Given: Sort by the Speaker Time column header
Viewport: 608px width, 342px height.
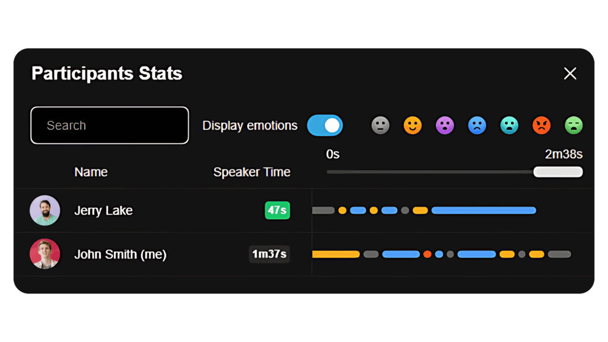Looking at the screenshot, I should pyautogui.click(x=252, y=172).
